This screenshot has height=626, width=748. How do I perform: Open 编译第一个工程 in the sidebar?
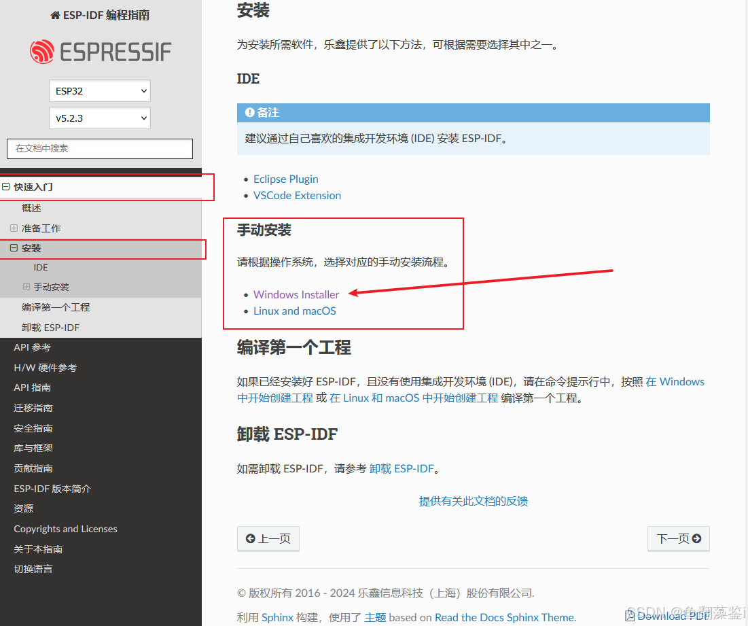[x=56, y=307]
